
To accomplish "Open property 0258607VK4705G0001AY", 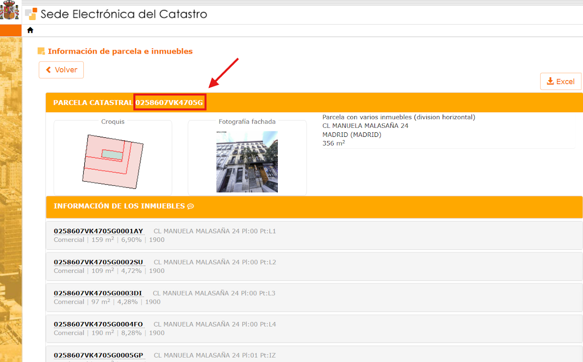I will [98, 231].
